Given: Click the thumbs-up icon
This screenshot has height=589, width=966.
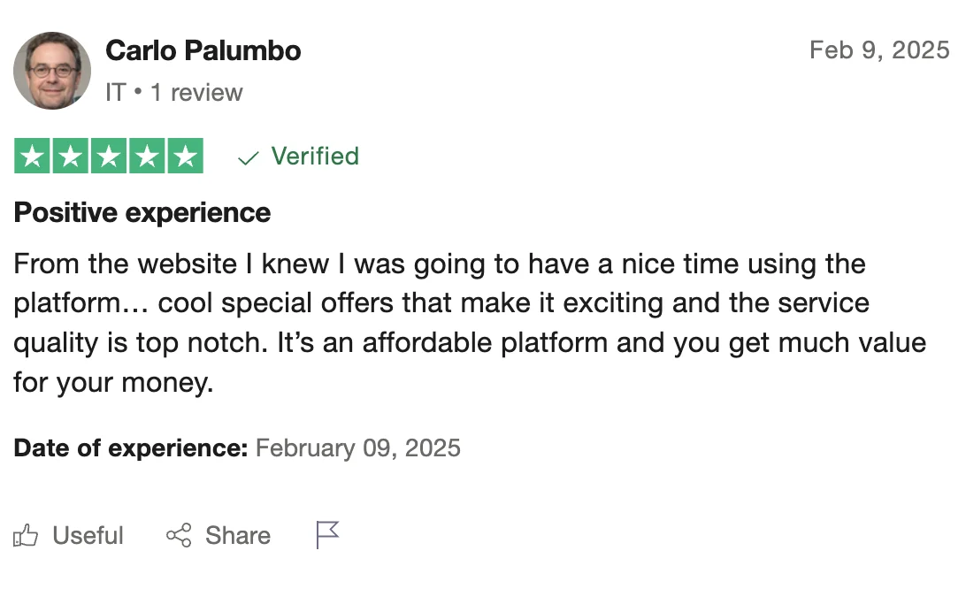Looking at the screenshot, I should point(26,535).
